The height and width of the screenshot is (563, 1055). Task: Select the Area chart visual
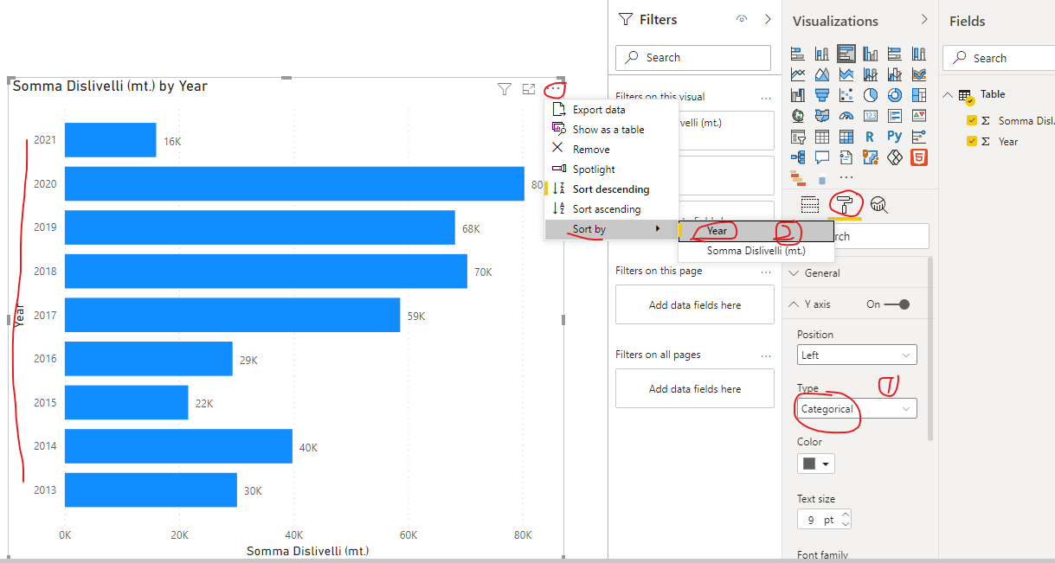(822, 74)
